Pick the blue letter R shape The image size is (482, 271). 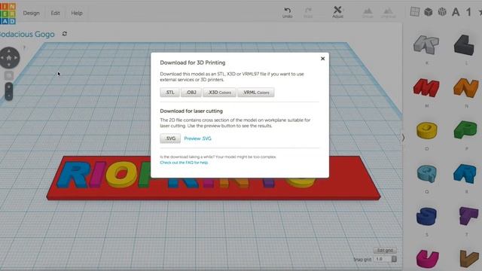(465, 174)
